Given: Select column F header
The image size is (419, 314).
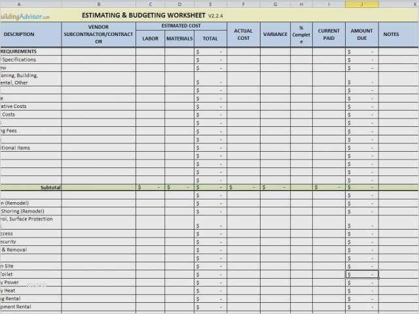Looking at the screenshot, I should [x=243, y=4].
